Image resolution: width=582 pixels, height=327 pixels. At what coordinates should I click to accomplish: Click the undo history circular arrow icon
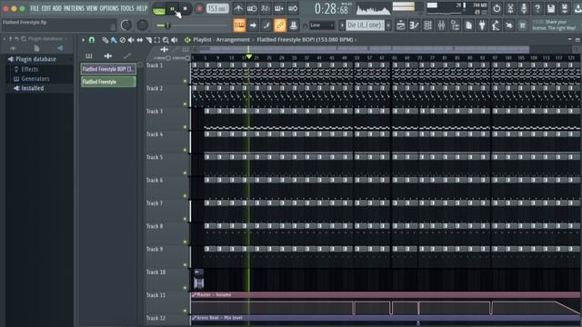497,8
